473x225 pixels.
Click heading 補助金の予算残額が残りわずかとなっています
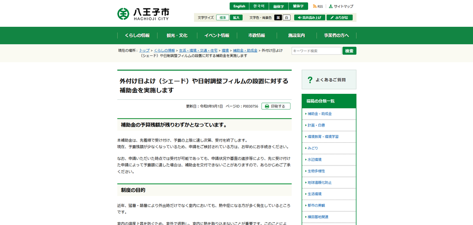coord(204,125)
